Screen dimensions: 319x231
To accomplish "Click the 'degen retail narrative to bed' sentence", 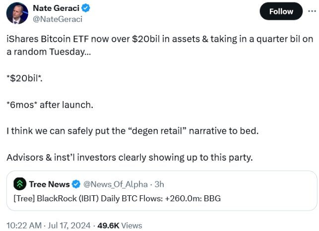I will tap(132, 131).
